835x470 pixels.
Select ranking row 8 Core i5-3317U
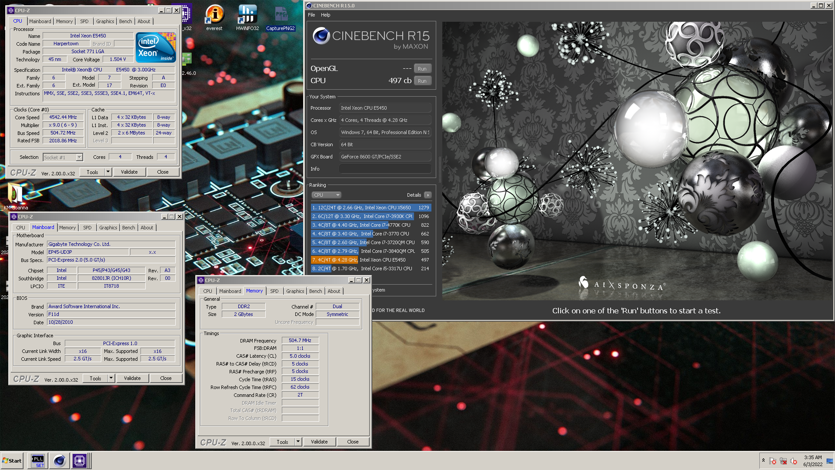[371, 269]
